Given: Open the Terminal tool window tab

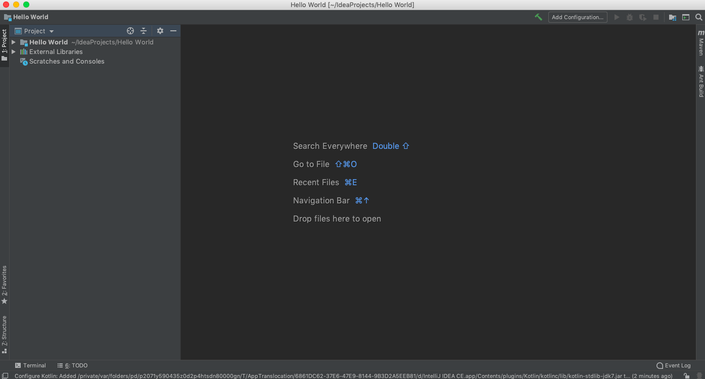Looking at the screenshot, I should [x=30, y=365].
